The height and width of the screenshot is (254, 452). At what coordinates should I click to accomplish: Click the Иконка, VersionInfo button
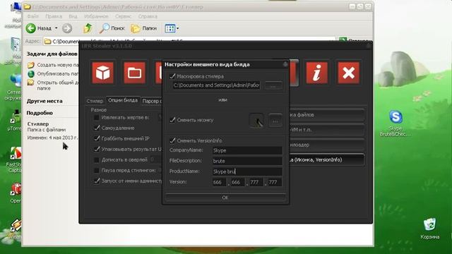(327, 159)
